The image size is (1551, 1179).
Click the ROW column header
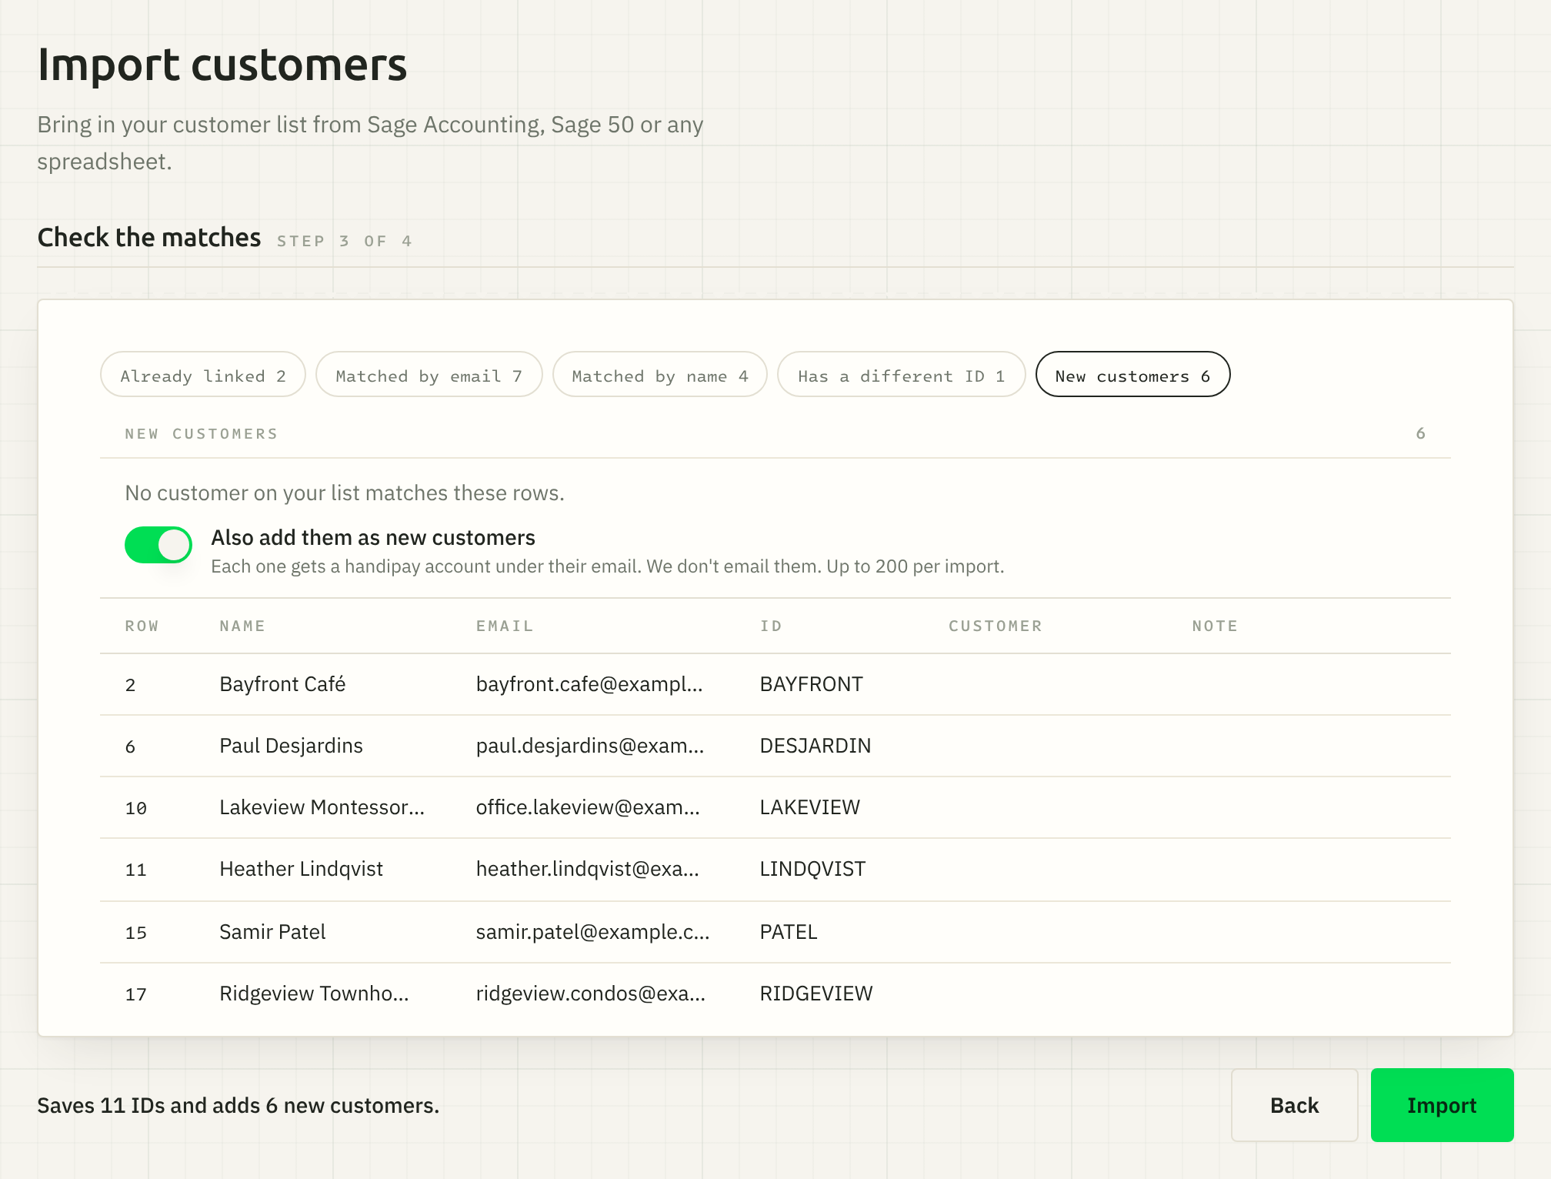pos(142,626)
